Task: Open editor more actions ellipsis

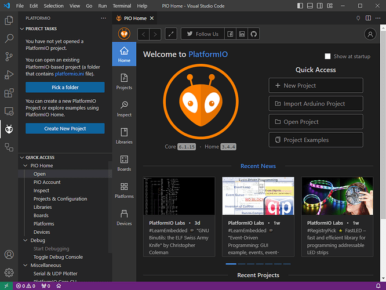Action: tap(378, 18)
